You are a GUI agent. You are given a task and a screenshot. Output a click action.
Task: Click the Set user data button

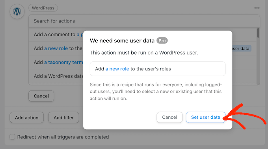(x=205, y=117)
